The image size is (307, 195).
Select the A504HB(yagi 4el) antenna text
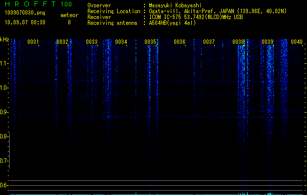(x=172, y=23)
